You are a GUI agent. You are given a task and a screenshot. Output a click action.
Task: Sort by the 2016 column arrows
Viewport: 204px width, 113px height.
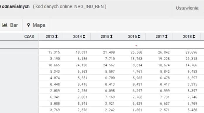[x=139, y=36]
